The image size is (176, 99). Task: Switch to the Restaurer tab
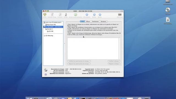[103, 21]
